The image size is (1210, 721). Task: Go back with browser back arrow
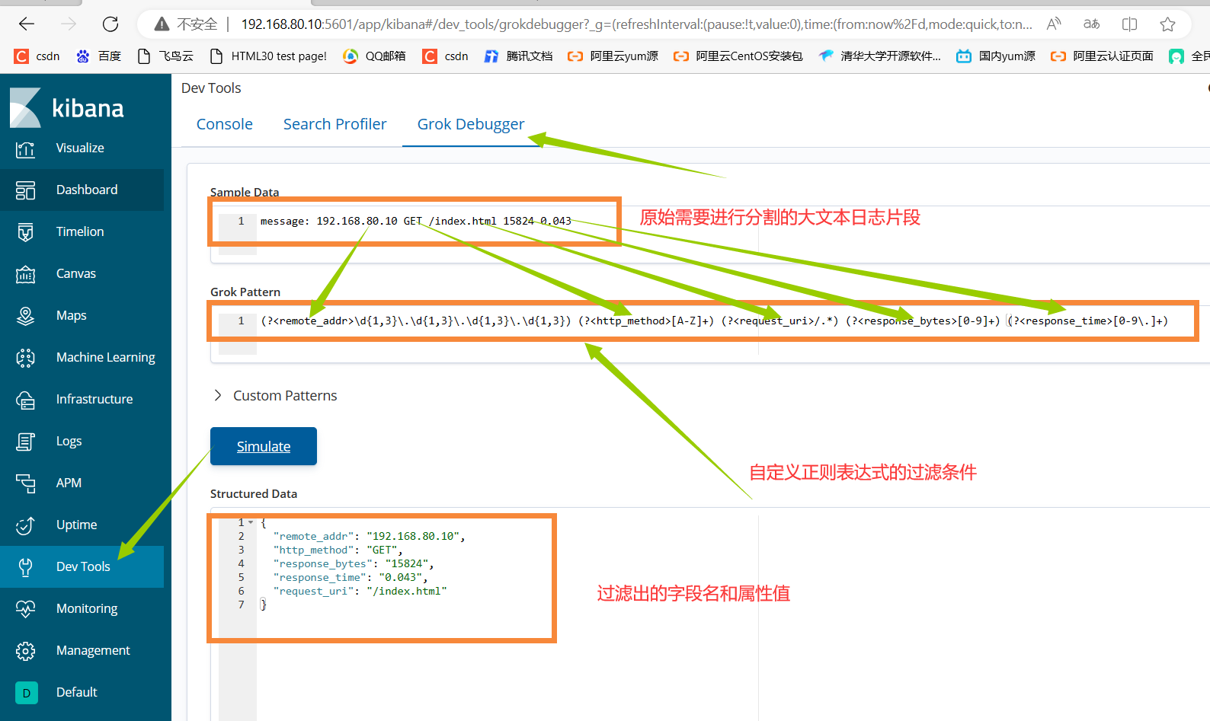(27, 24)
